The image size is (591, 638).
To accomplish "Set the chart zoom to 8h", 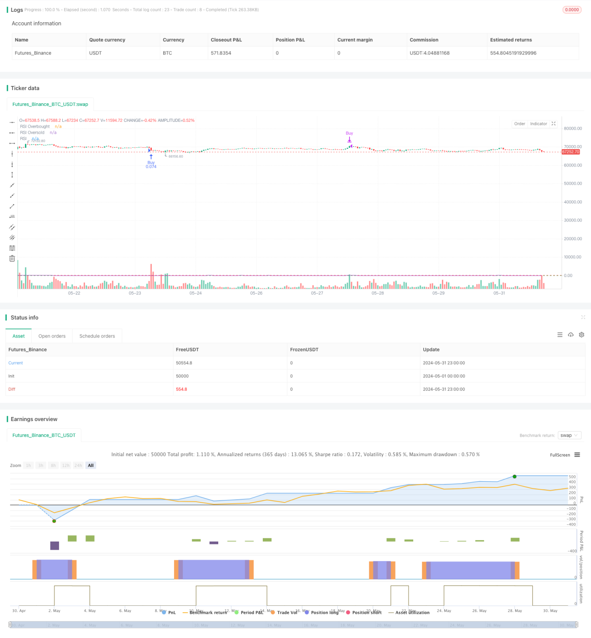I will pos(53,465).
